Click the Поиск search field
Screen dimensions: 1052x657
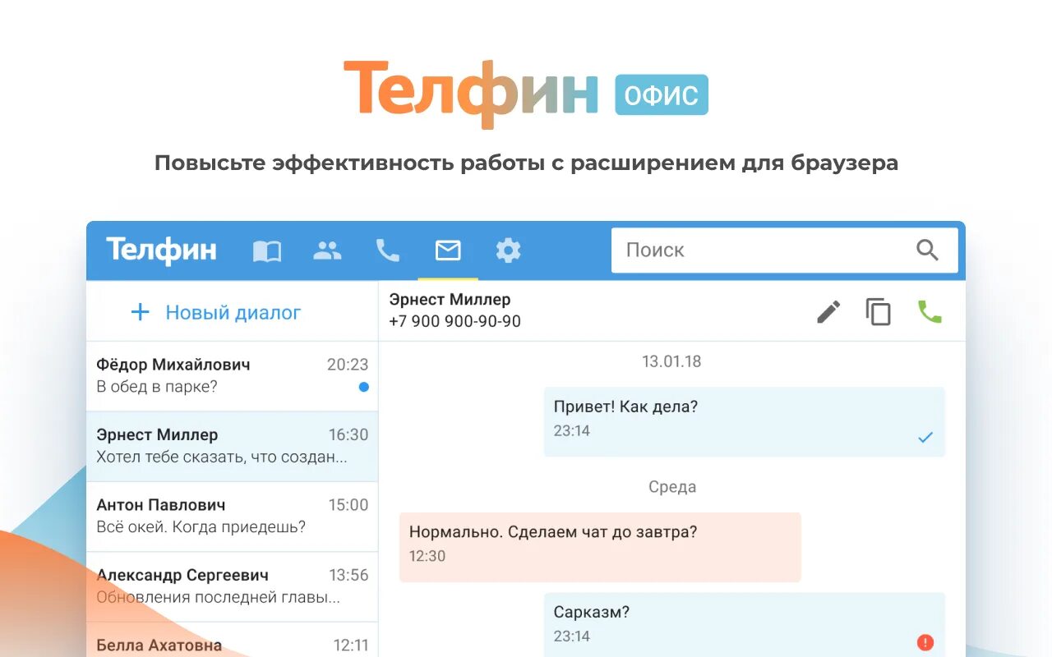[785, 250]
